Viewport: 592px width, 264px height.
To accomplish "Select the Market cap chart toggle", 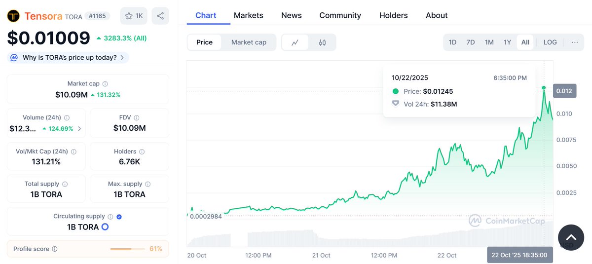I will coord(249,42).
